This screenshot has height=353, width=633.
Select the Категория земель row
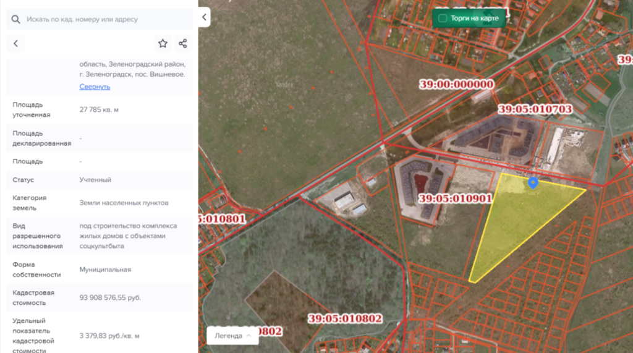(99, 203)
